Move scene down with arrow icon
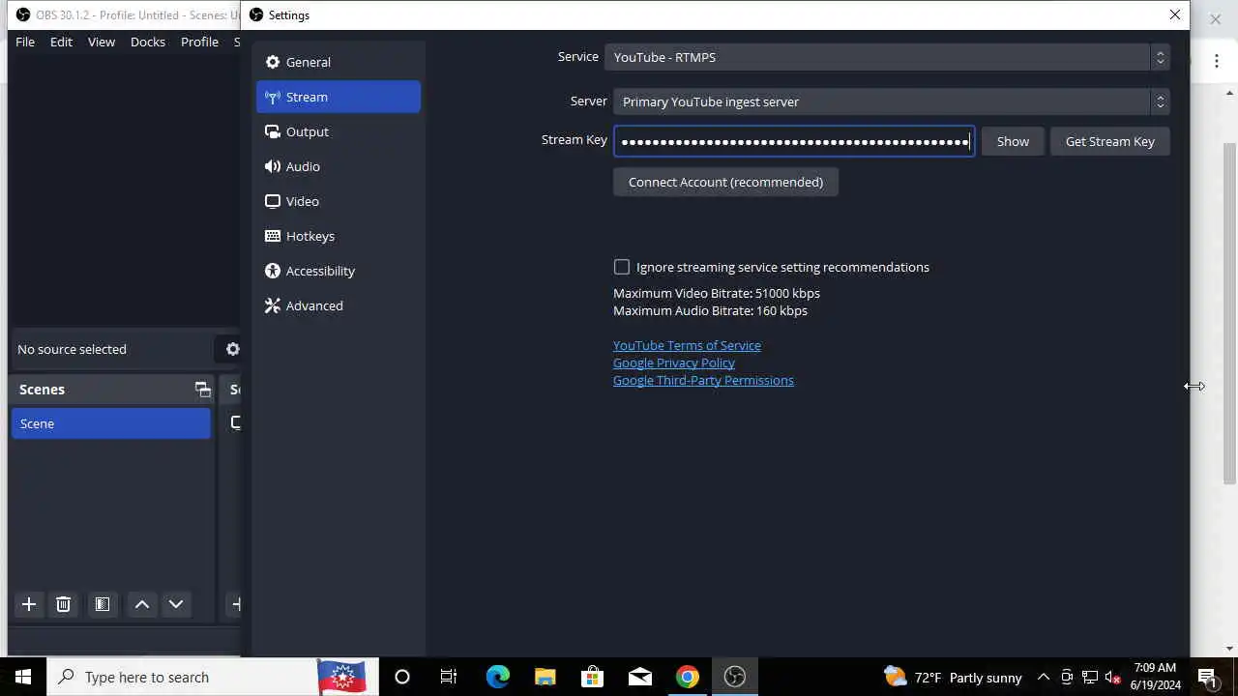Screen dimensions: 1238x696 [x=176, y=604]
